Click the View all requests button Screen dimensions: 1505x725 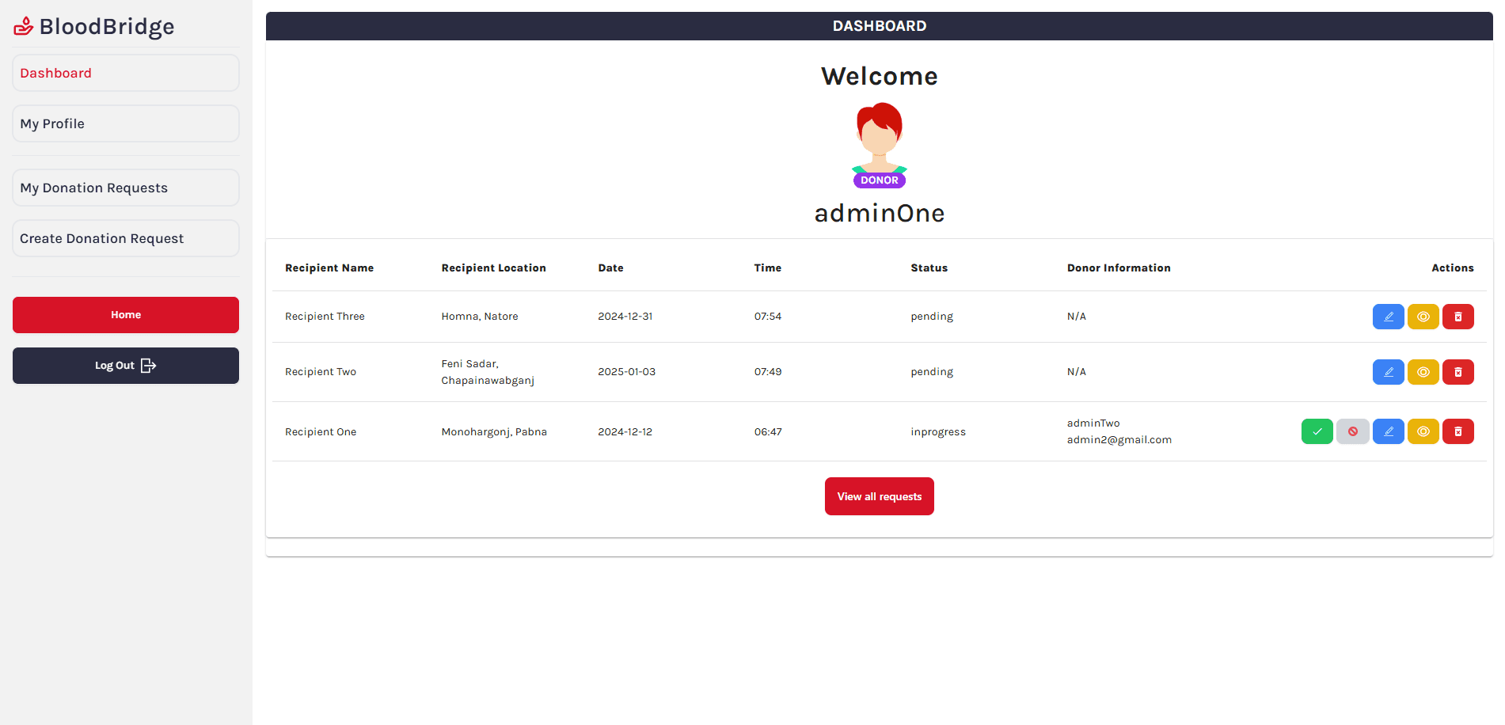(x=879, y=496)
